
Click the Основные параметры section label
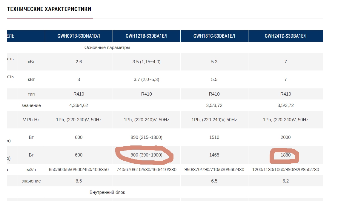[x=107, y=47]
